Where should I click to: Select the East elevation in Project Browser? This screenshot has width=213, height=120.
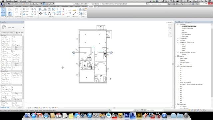tap(183, 44)
